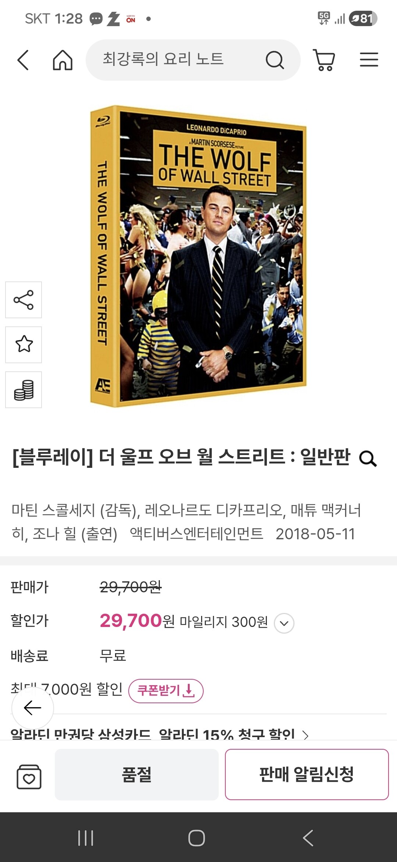This screenshot has width=397, height=862.
Task: Open 알라딘 삼성카드 15% discount chevron
Action: click(x=305, y=735)
